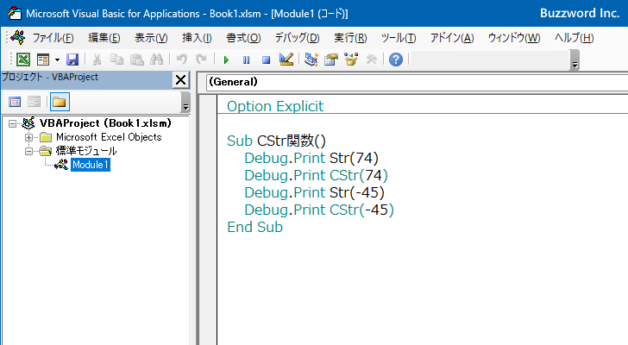Click the Cut scissors icon
This screenshot has width=628, height=345.
tap(97, 60)
